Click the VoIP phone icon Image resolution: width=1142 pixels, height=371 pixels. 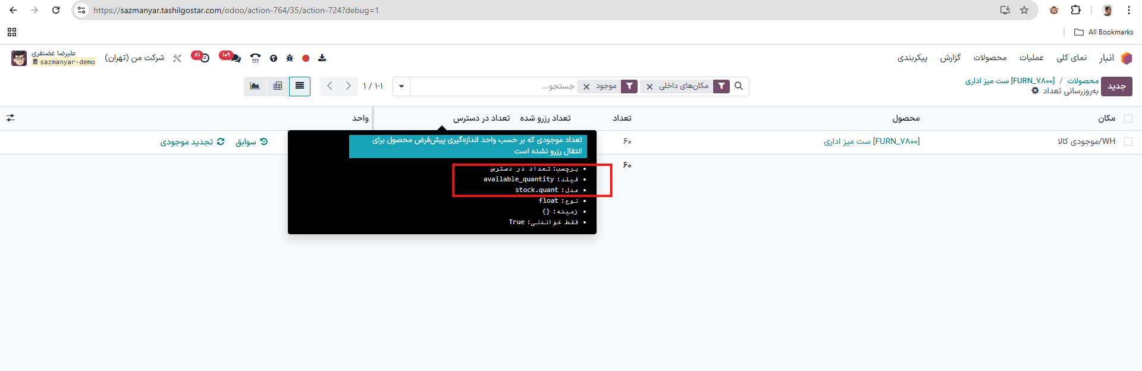(255, 58)
